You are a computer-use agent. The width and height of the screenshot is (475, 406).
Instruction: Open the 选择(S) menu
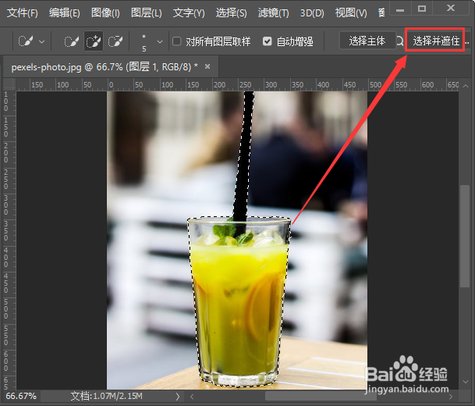231,13
